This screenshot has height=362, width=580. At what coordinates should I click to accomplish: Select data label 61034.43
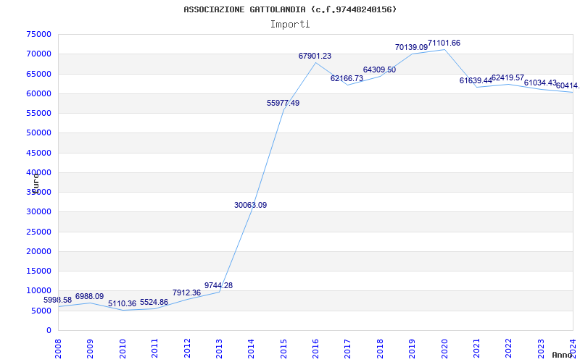tap(540, 83)
